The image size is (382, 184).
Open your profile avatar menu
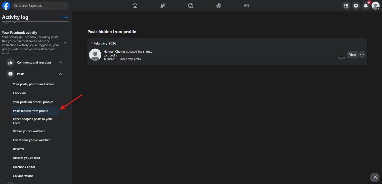pos(376,5)
